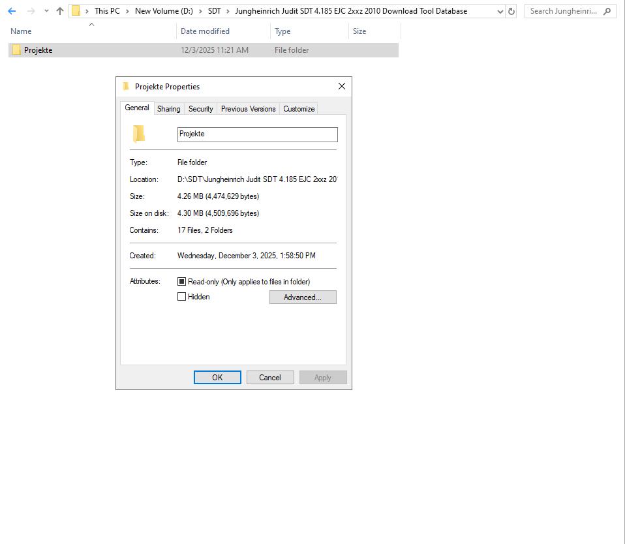Open the Security tab
625x544 pixels.
(200, 109)
